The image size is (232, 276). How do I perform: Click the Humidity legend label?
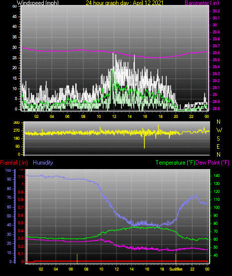coord(43,163)
